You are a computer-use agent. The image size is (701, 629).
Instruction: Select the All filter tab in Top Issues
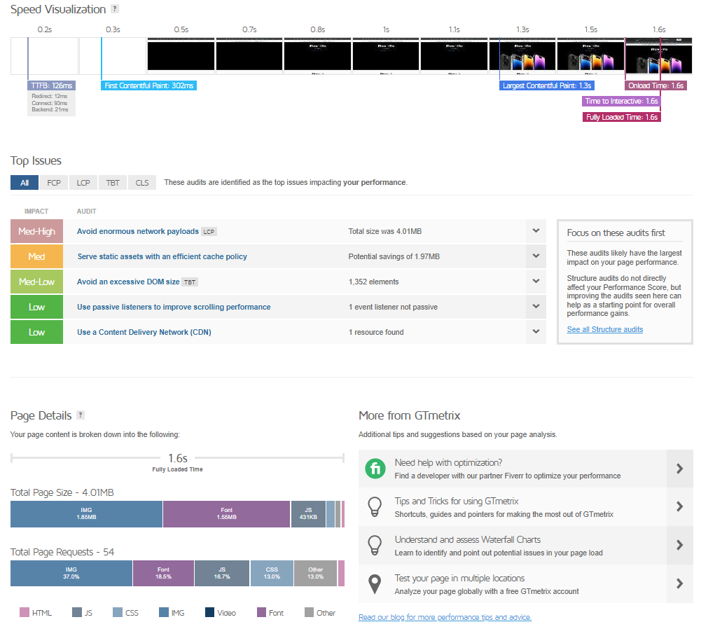tap(25, 183)
